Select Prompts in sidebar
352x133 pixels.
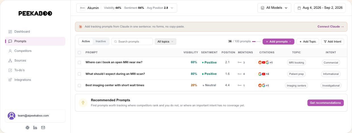click(35, 41)
